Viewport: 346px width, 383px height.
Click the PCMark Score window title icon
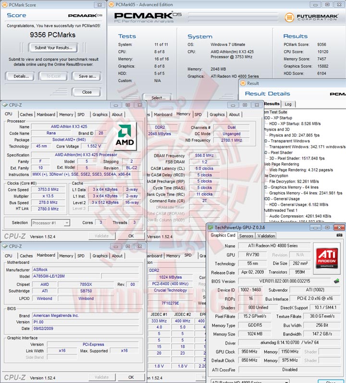tap(5, 5)
